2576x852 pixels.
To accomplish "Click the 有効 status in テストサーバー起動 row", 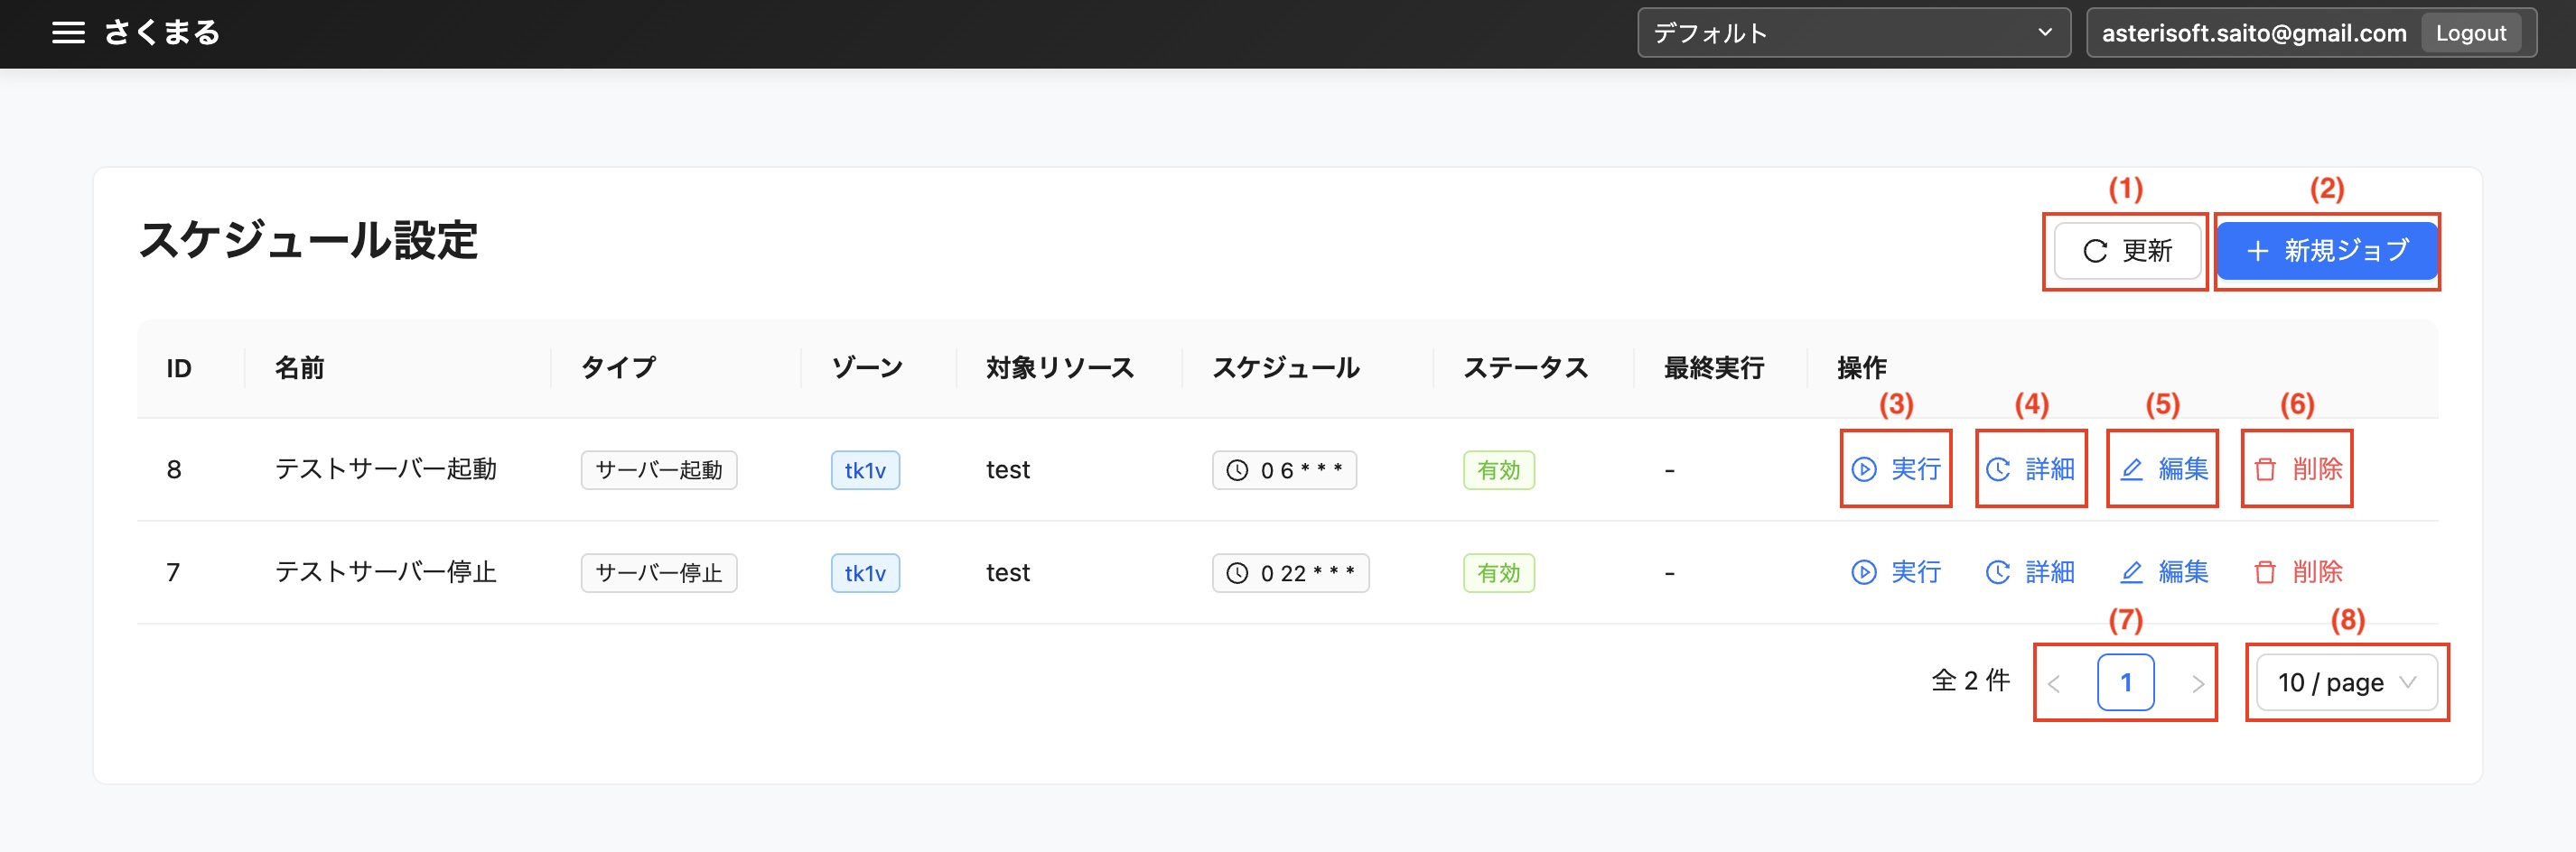I will pyautogui.click(x=1498, y=470).
